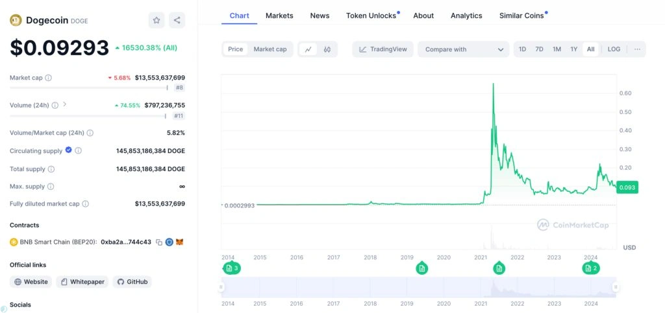Viewport: 665px width, 313px height.
Task: Click the market cap rank bar #8
Action: point(88,88)
